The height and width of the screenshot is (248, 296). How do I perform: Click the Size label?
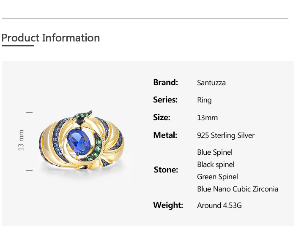pos(162,118)
